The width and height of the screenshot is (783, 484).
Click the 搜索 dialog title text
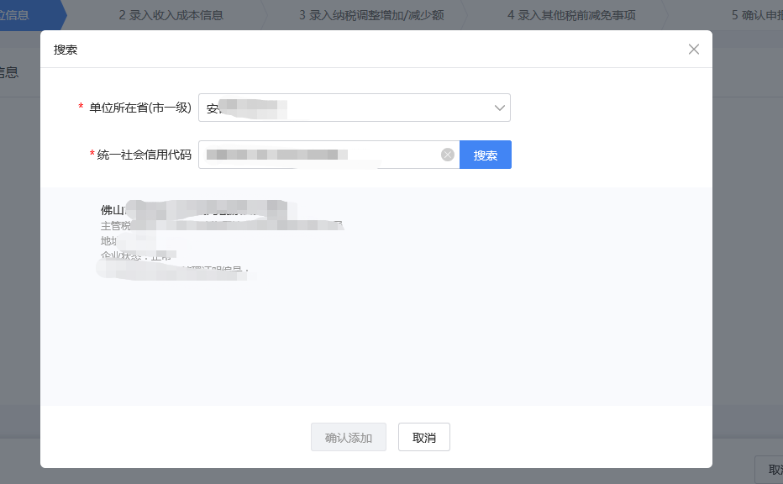[66, 50]
